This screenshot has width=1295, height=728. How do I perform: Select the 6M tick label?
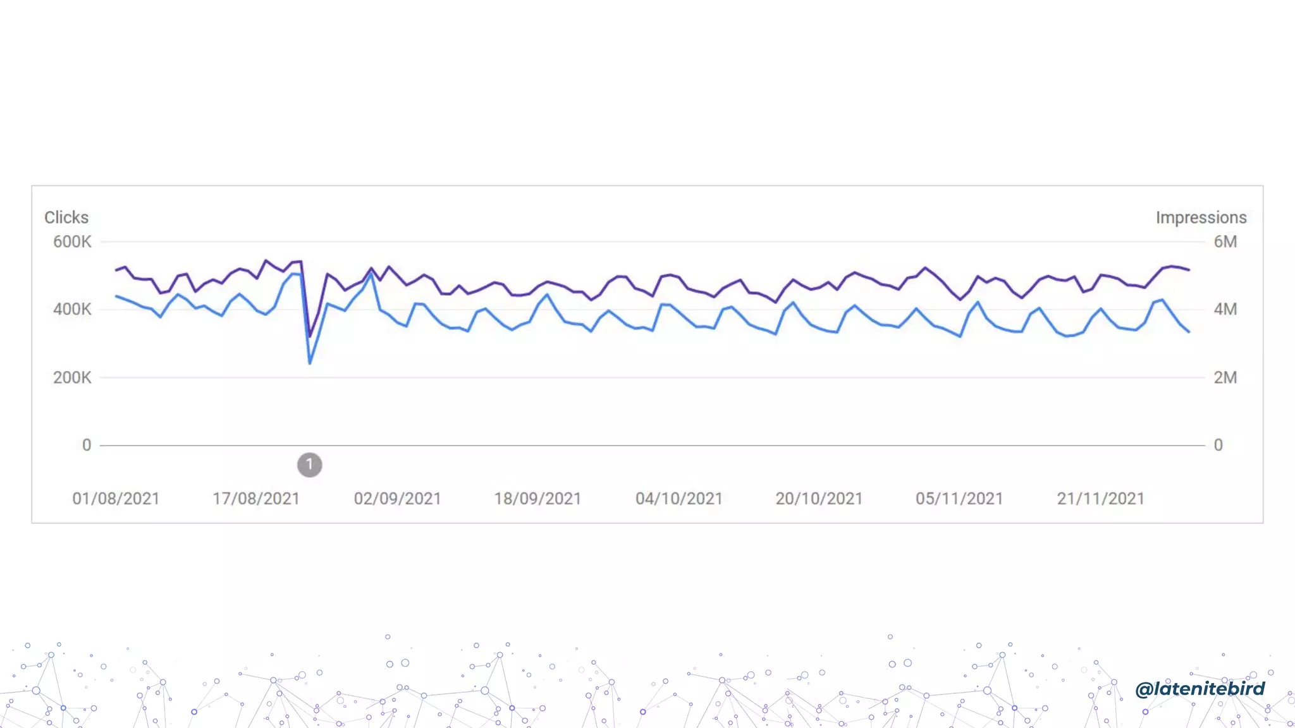(1225, 242)
